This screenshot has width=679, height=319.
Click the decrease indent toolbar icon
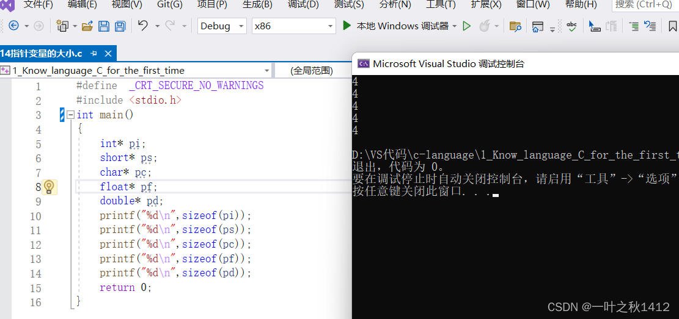pyautogui.click(x=634, y=26)
